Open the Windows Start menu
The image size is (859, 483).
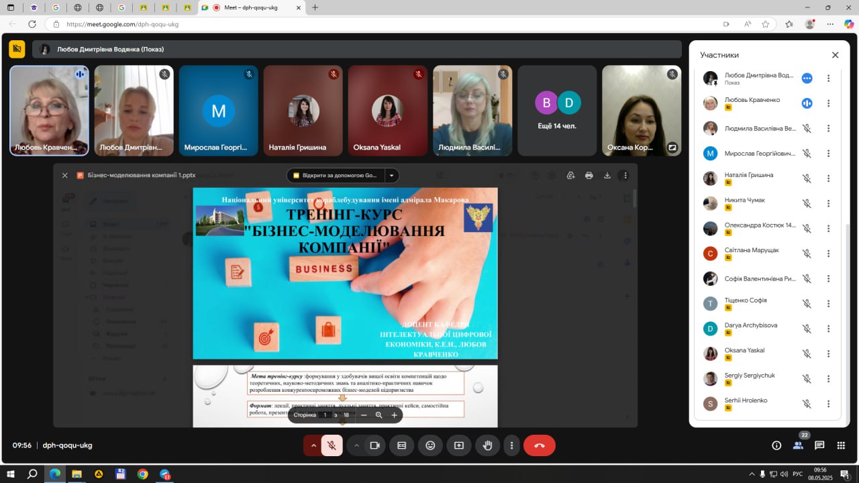tap(10, 474)
